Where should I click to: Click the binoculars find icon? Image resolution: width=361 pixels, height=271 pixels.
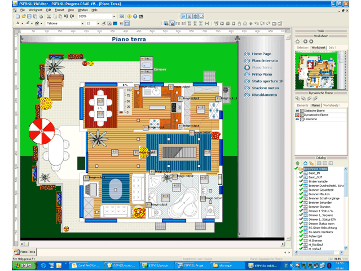[245, 24]
